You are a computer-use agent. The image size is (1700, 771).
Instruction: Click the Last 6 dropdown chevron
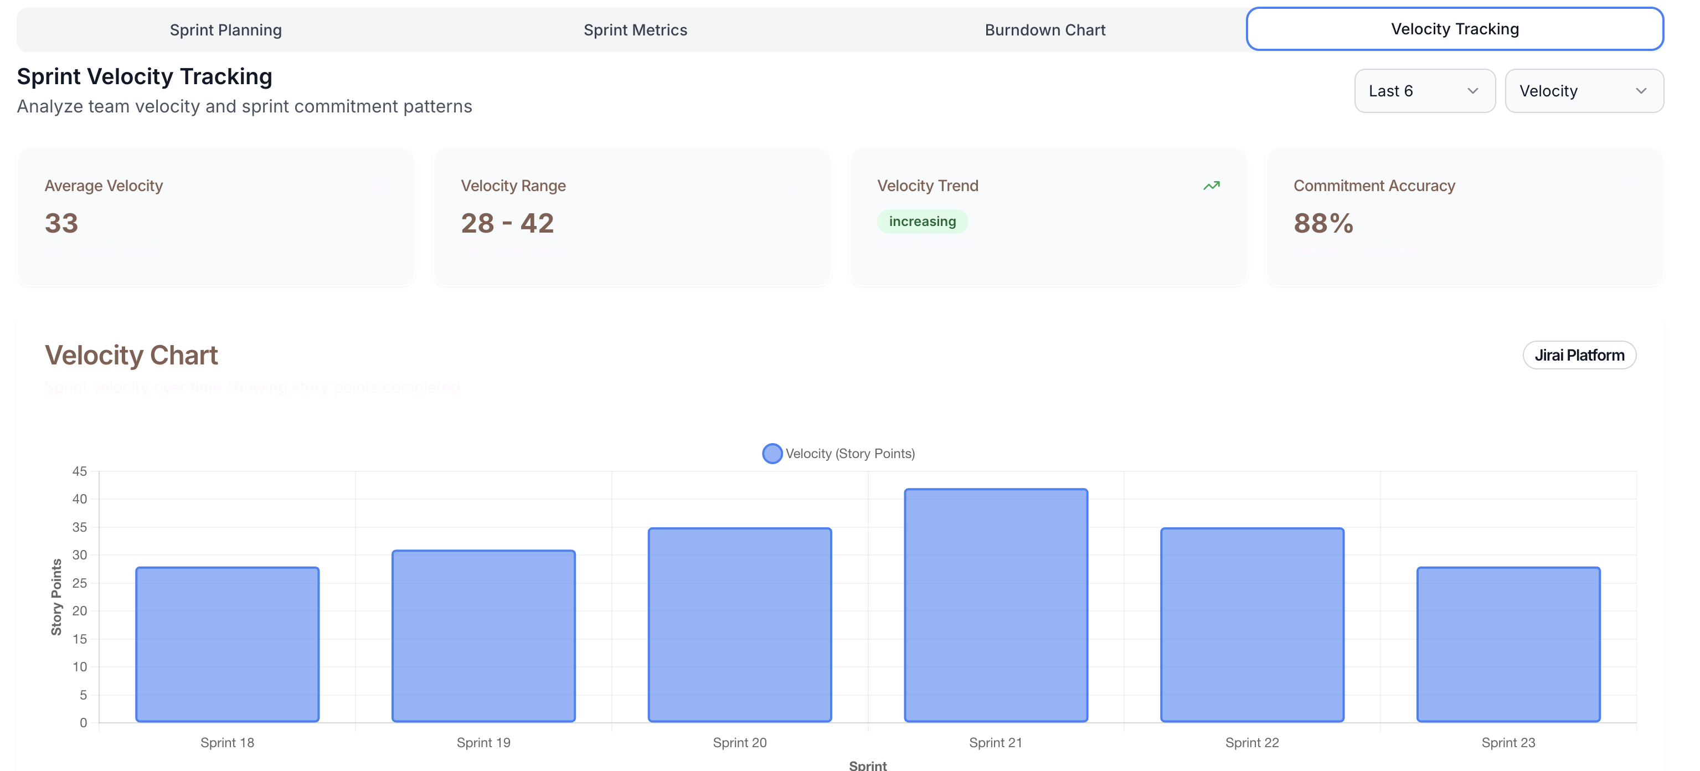click(x=1472, y=91)
